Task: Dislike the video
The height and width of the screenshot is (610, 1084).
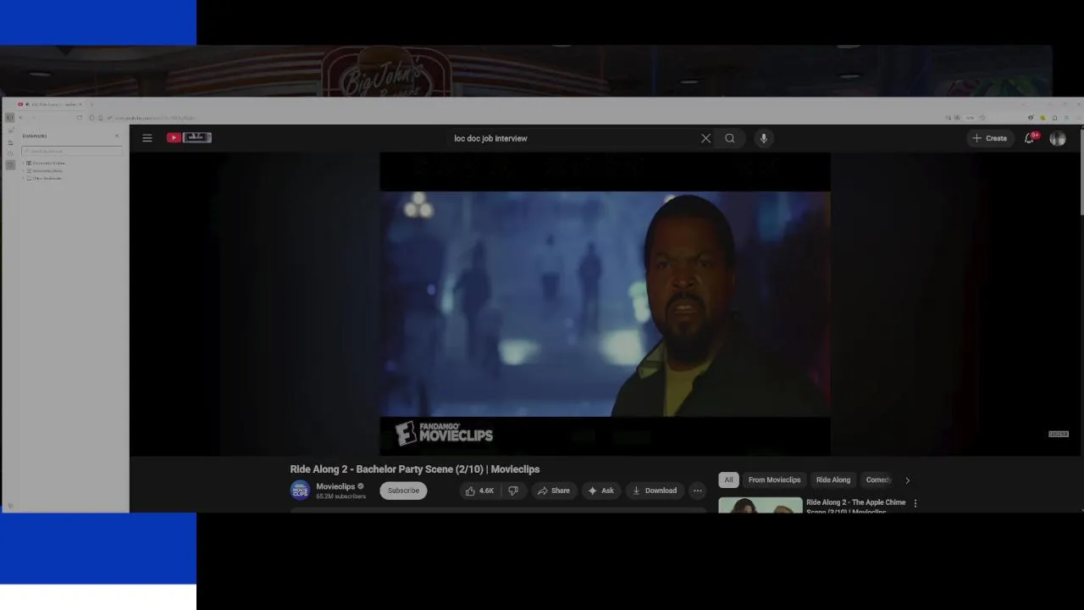Action: 512,491
